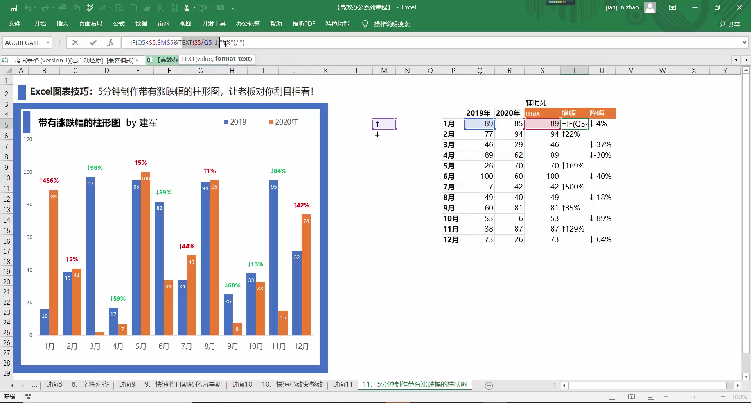This screenshot has height=403, width=751.
Task: Open the 开始 (Home) ribbon tab
Action: [40, 24]
